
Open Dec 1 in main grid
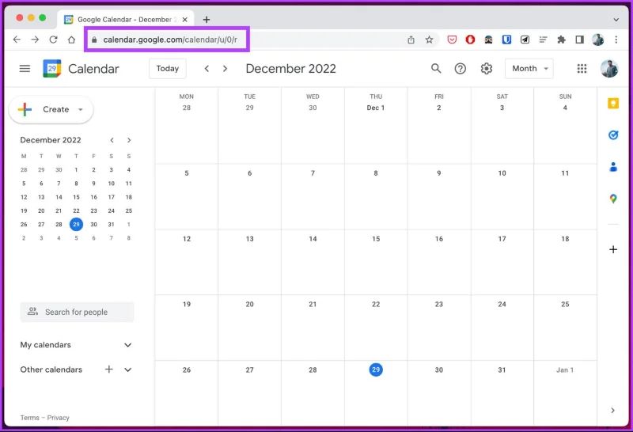point(376,108)
